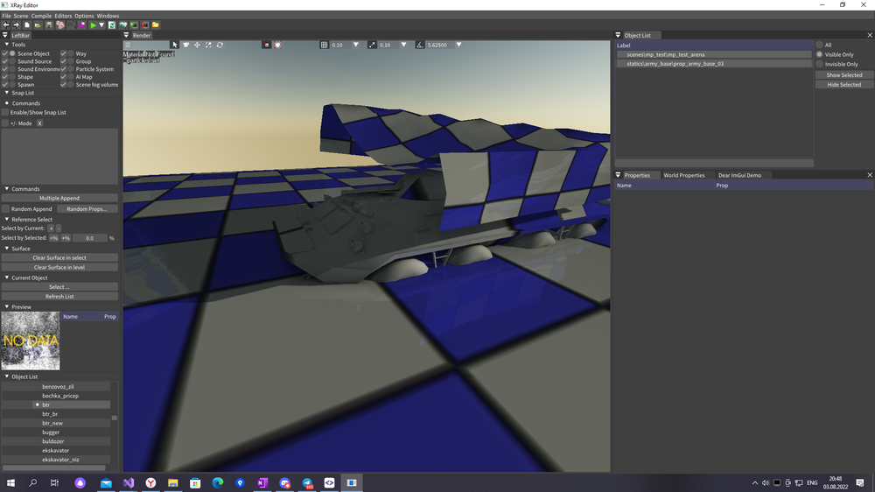The image size is (875, 492).
Task: Open the hamburger menu in Render viewport
Action: [128, 45]
